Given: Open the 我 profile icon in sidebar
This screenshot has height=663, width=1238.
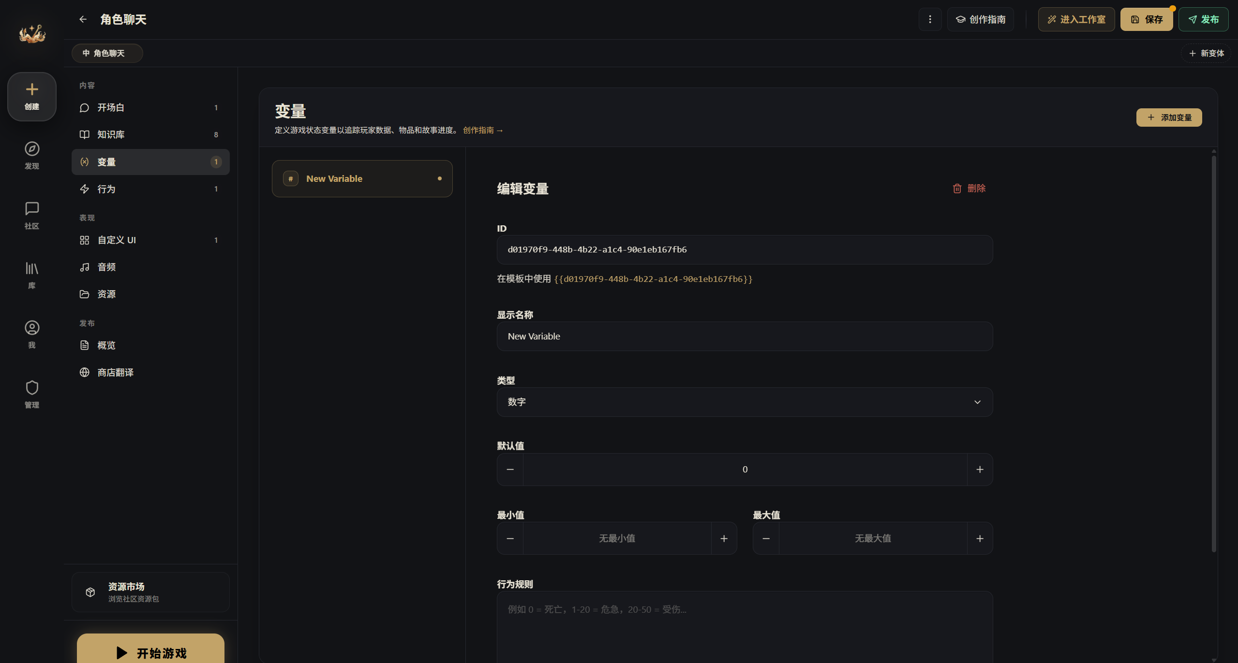Looking at the screenshot, I should [x=32, y=334].
